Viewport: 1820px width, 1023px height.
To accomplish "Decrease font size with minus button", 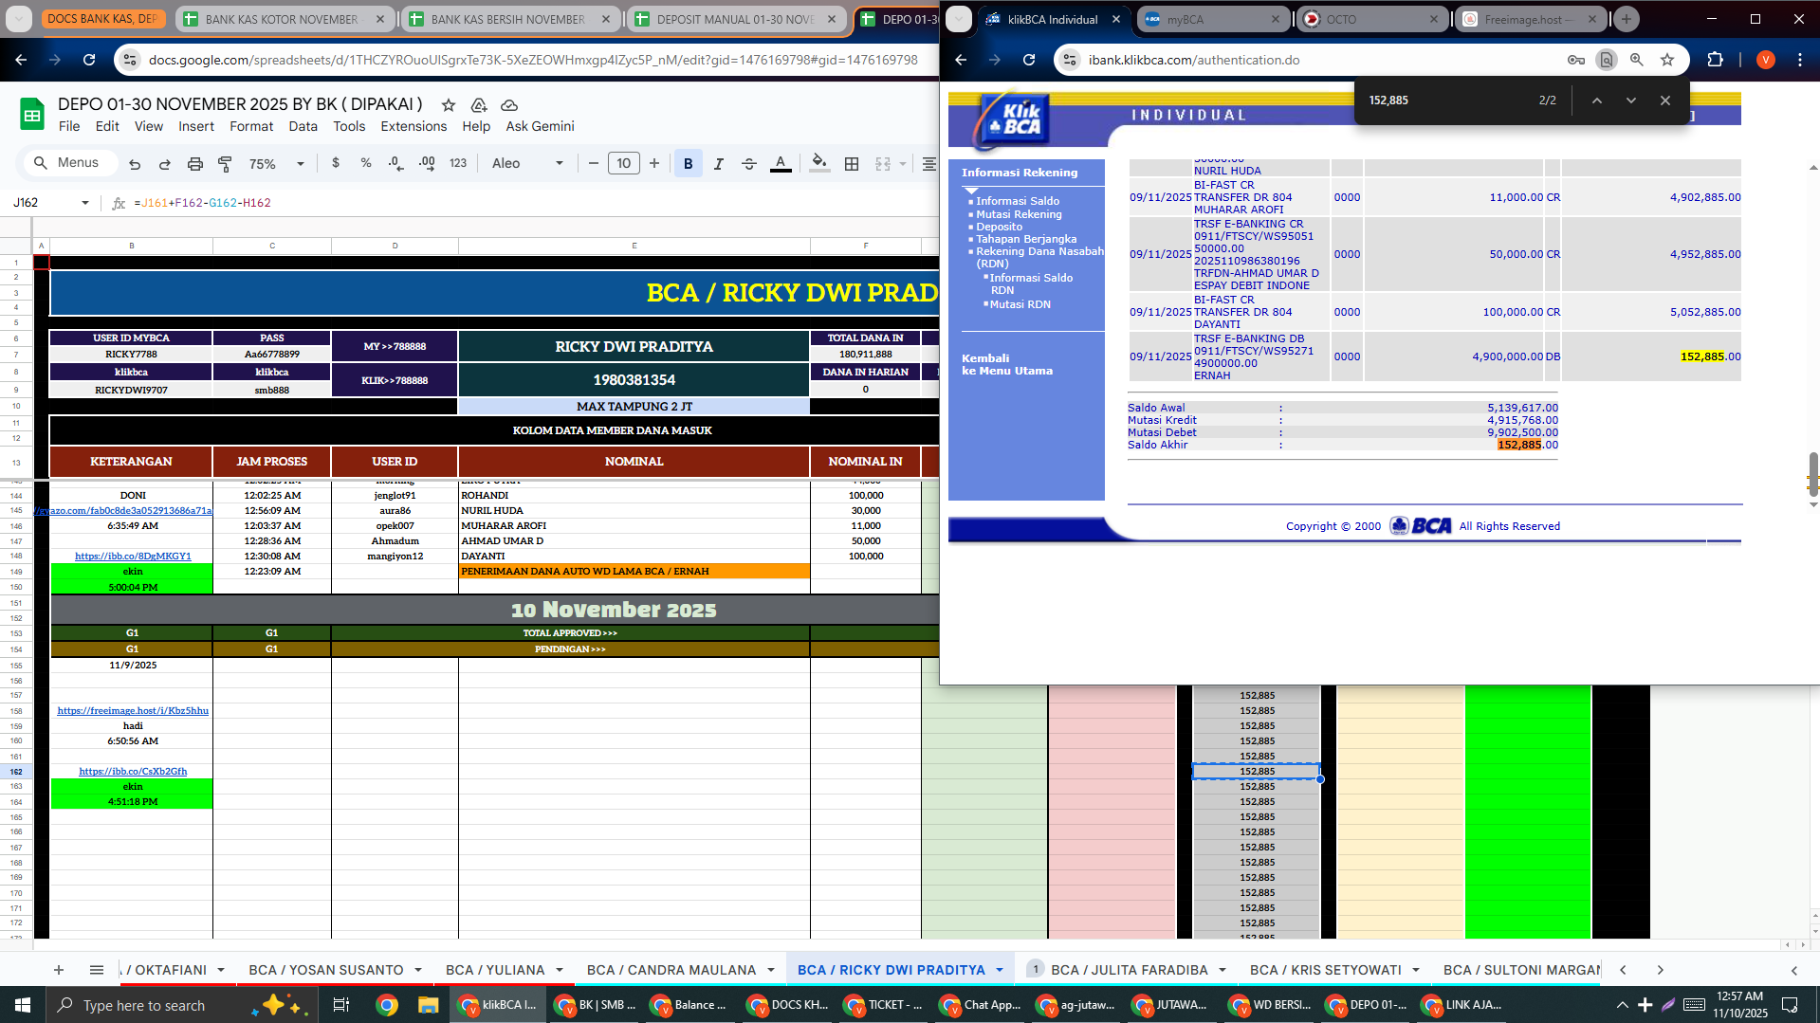I will pos(594,163).
